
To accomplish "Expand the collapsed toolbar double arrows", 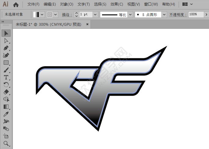I will [x=3, y=21].
